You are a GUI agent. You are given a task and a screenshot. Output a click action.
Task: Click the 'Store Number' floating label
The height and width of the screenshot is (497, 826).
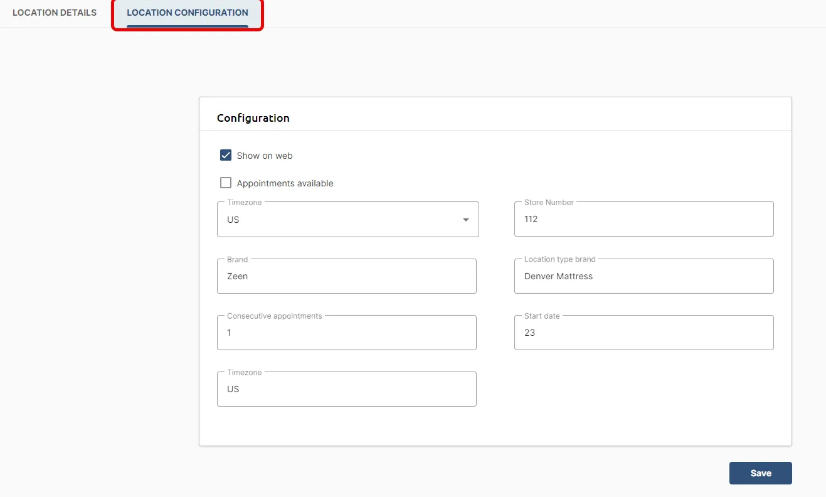tap(549, 203)
